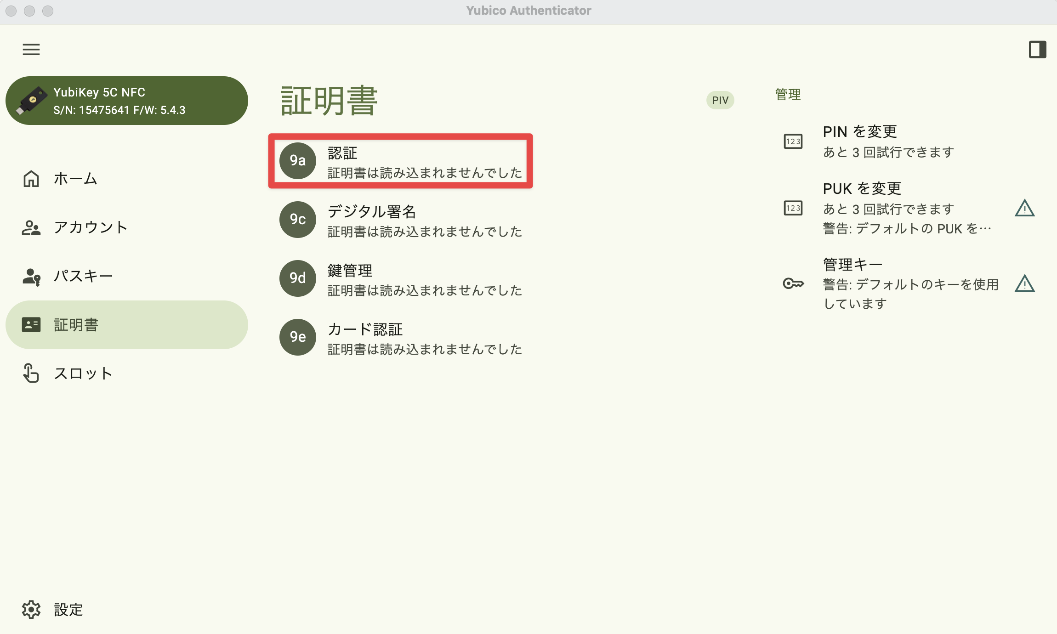Click the PIV chip label

click(x=720, y=100)
